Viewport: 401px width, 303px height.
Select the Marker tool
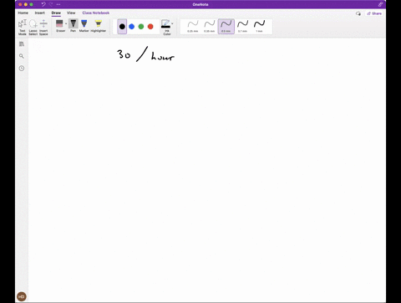pyautogui.click(x=84, y=26)
